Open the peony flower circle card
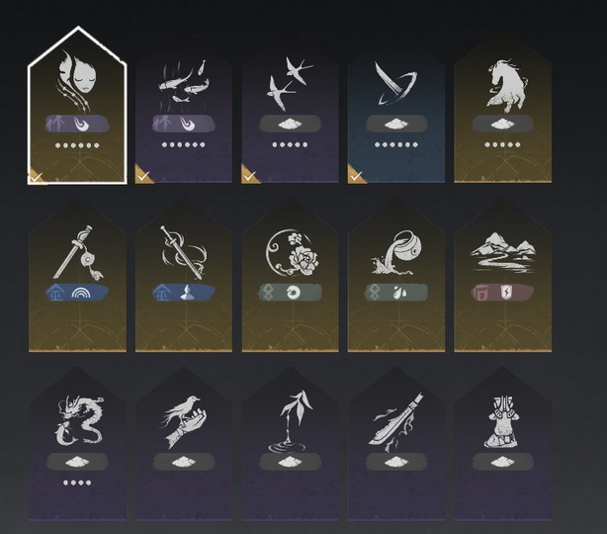 (290, 275)
